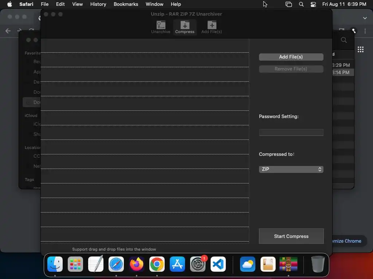The width and height of the screenshot is (373, 279).
Task: Open the Bookmarks menu
Action: (126, 4)
